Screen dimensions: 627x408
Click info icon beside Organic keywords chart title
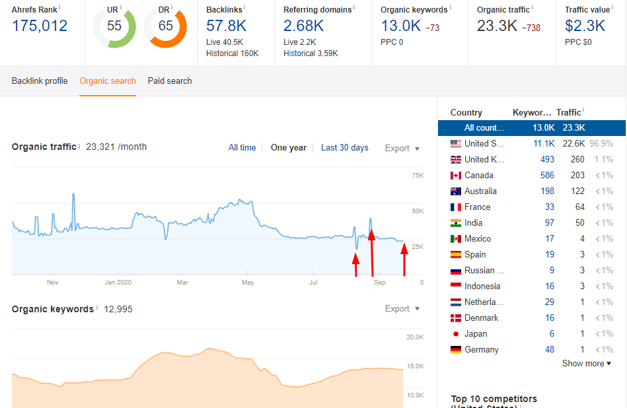(96, 308)
